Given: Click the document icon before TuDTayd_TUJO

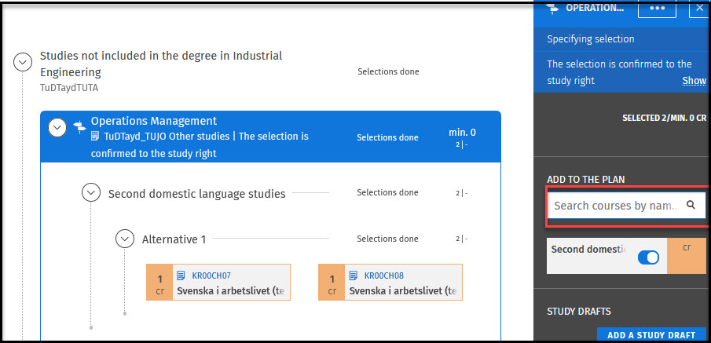Looking at the screenshot, I should click(96, 137).
